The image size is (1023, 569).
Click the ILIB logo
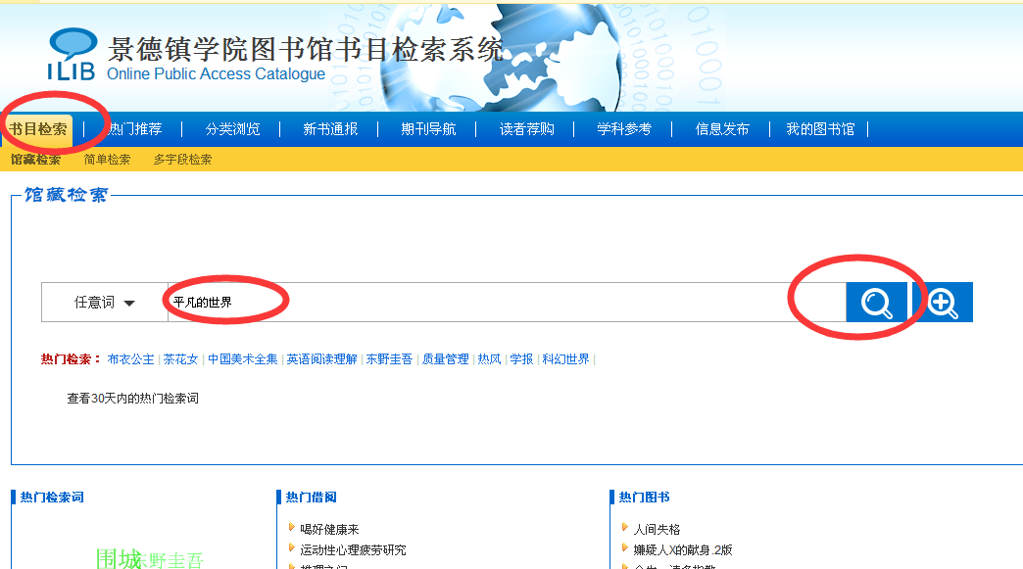pos(73,55)
